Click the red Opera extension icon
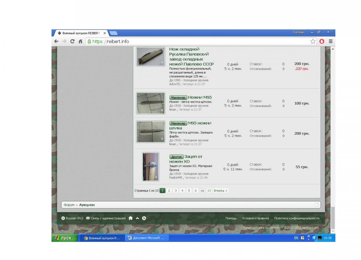This screenshot has height=260, width=361. [322, 41]
